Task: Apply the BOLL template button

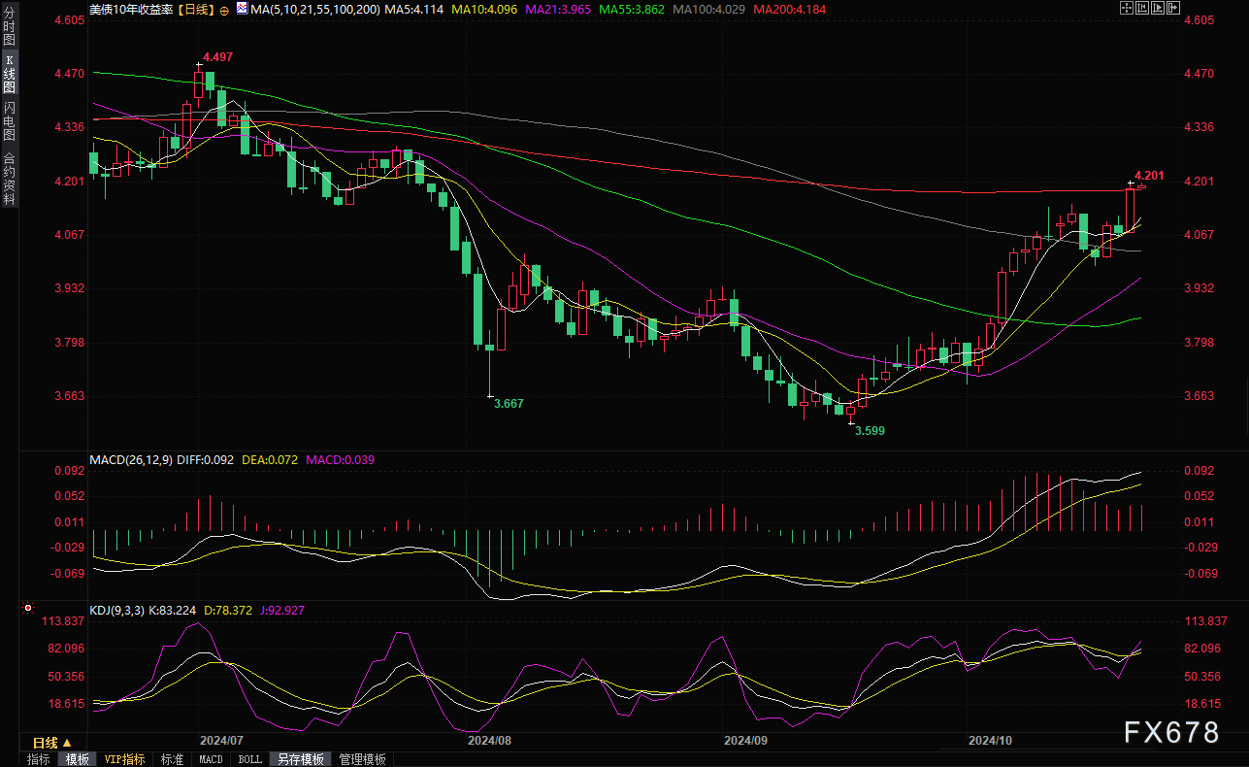Action: [x=249, y=759]
